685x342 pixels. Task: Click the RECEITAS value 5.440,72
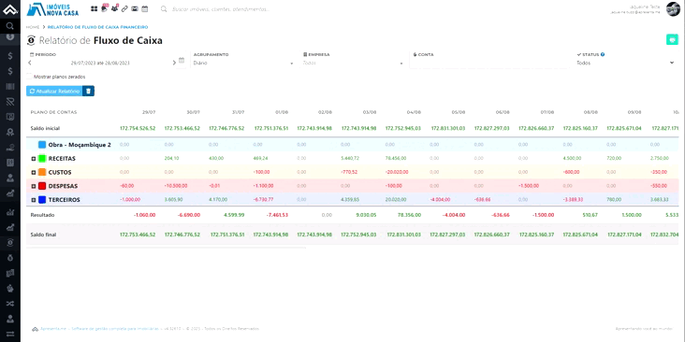point(350,158)
